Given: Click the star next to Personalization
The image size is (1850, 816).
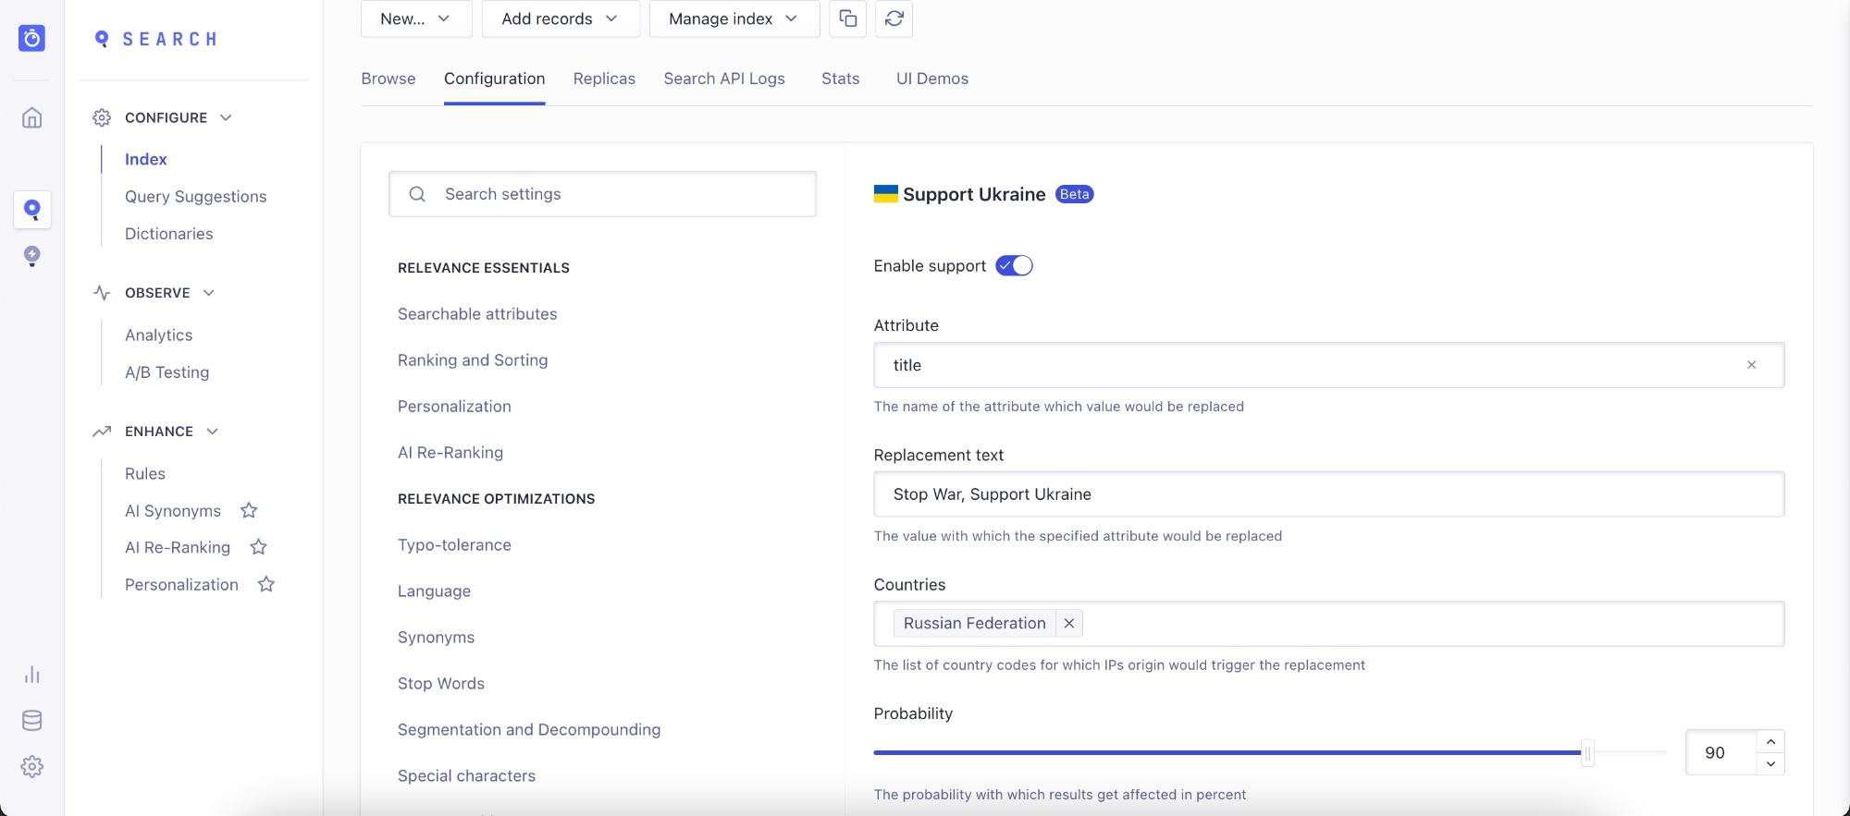Looking at the screenshot, I should click(x=266, y=584).
